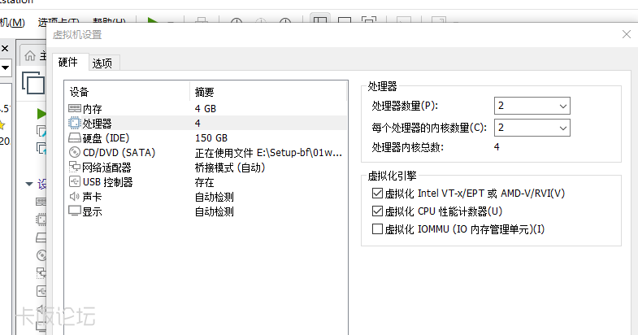638x335 pixels.
Task: Select the 内存 (memory) device icon
Action: coord(75,108)
